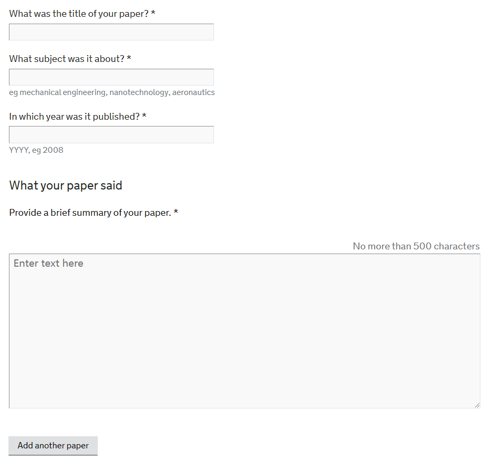This screenshot has height=462, width=493.
Task: Click the 'What subject was it about?' label
Action: (x=67, y=59)
